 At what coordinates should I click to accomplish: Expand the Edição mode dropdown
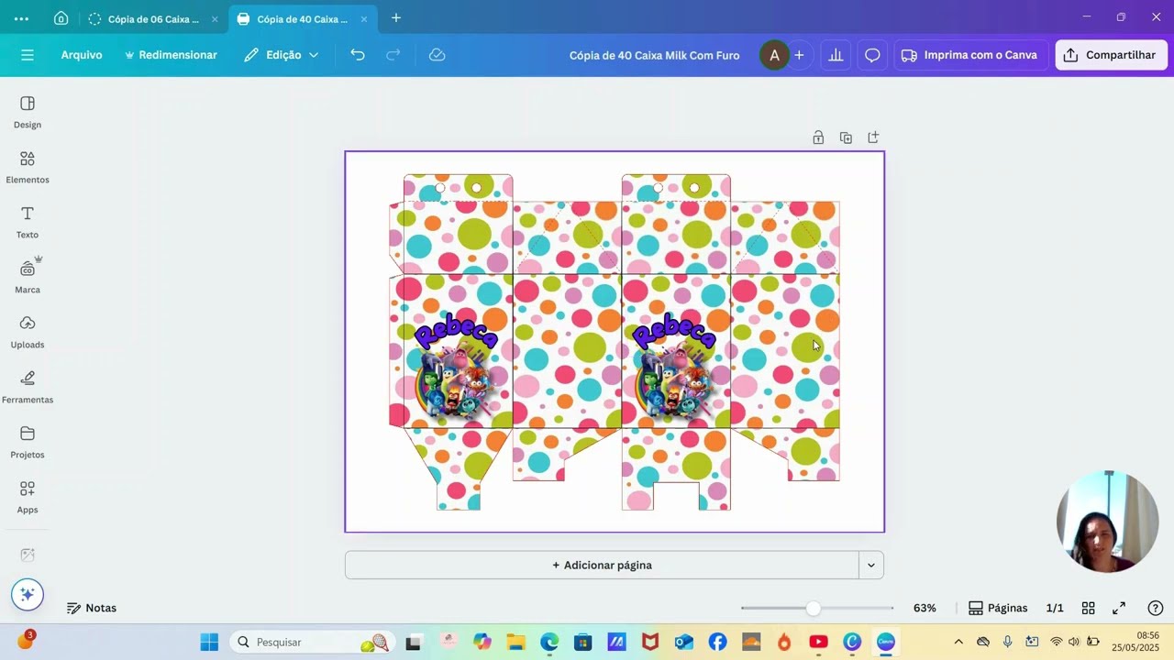point(282,55)
